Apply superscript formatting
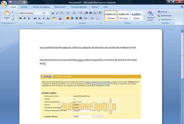This screenshot has height=124, width=184. click(44, 18)
